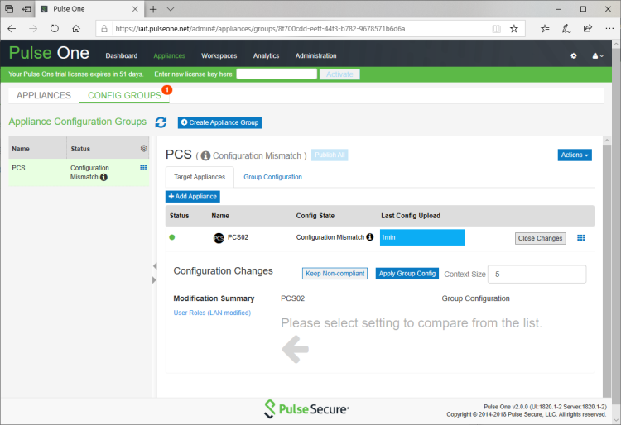
Task: Click info icon beside PCS02 Configuration Mismatch
Action: (370, 237)
